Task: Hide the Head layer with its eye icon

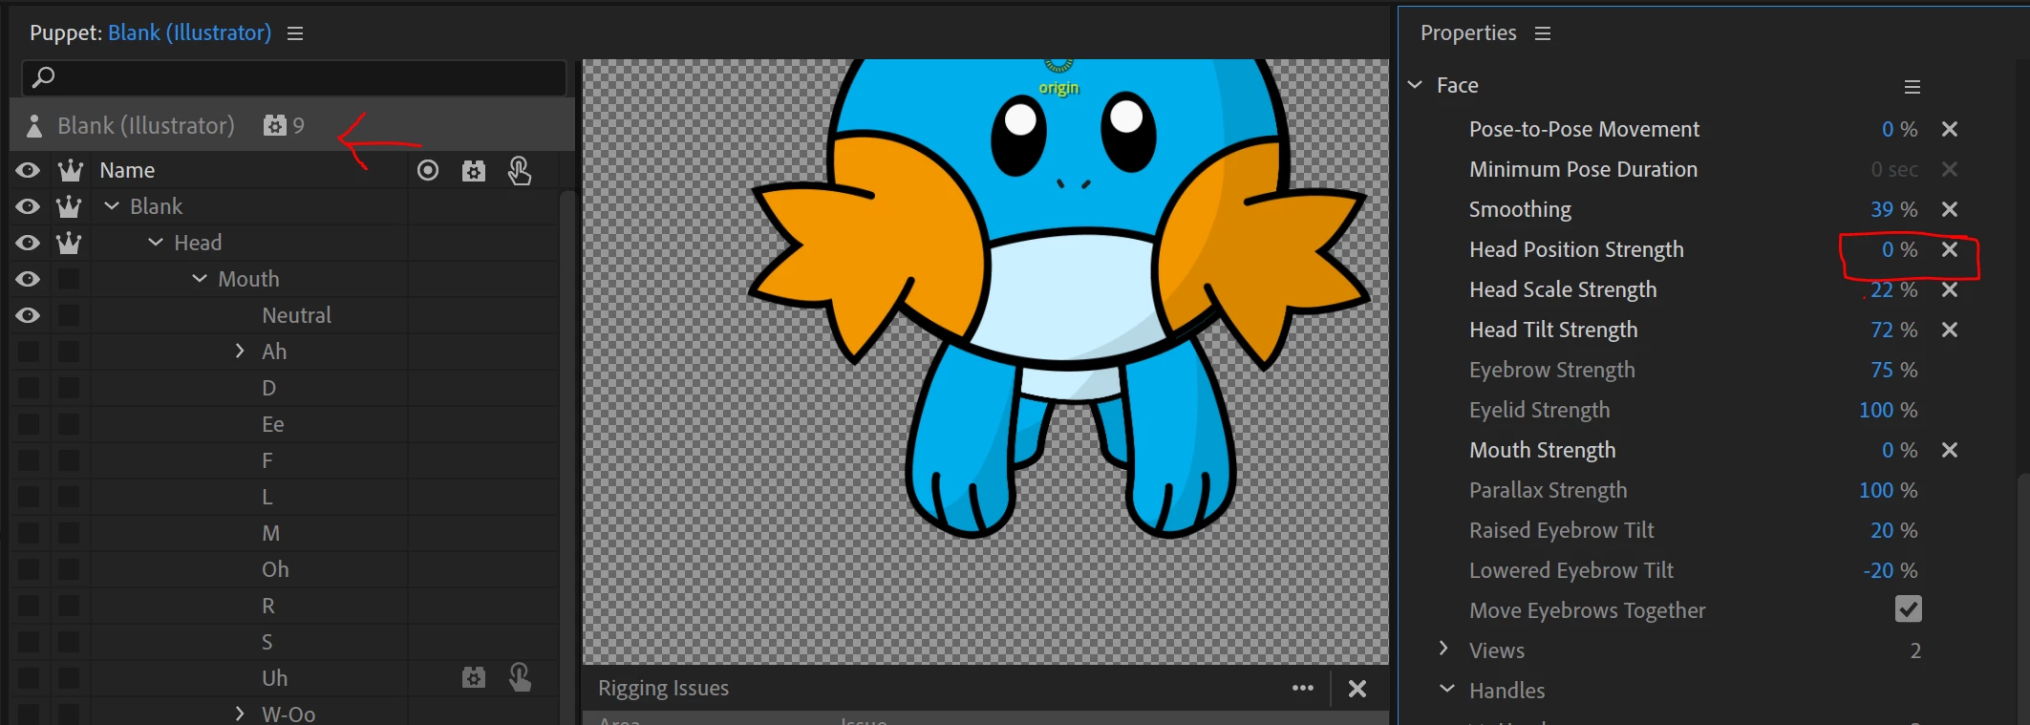Action: (x=28, y=243)
